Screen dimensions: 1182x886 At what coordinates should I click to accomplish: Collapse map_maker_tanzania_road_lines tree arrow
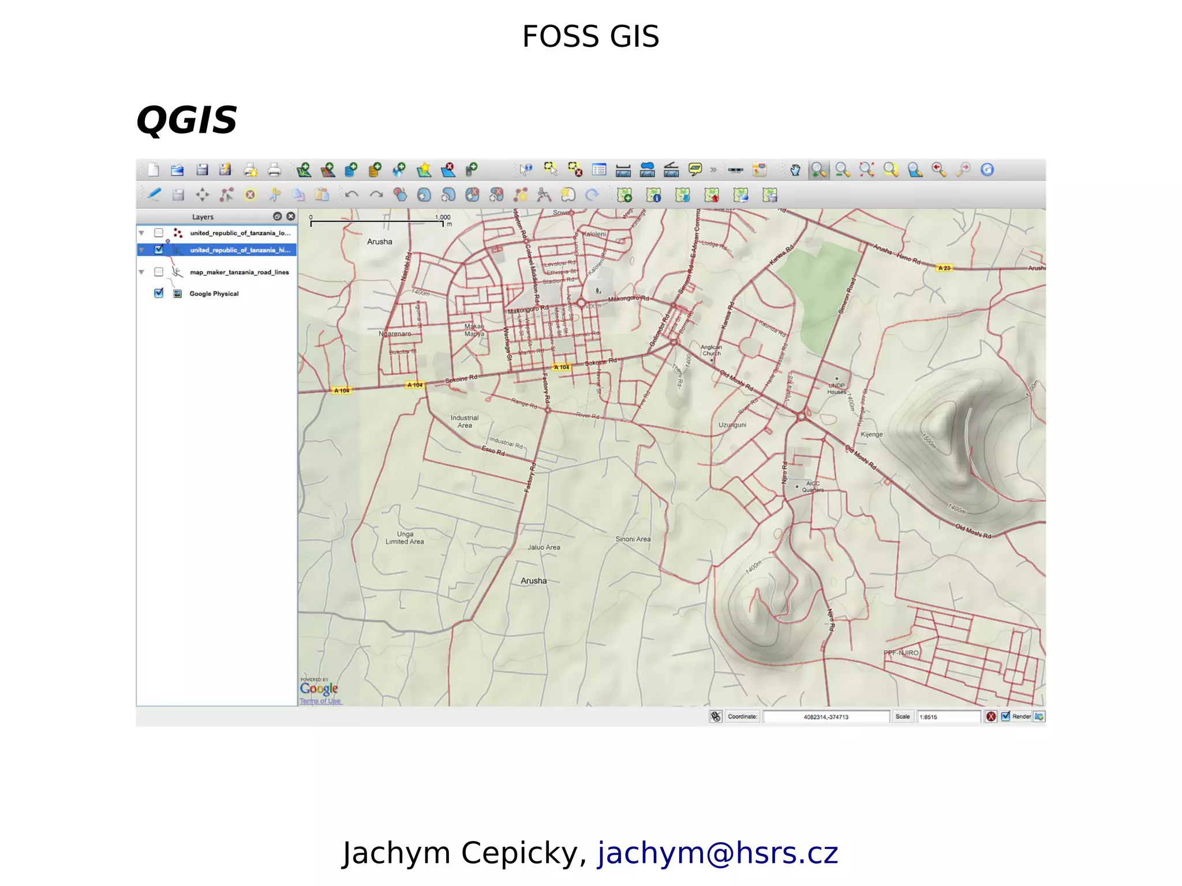coord(141,272)
